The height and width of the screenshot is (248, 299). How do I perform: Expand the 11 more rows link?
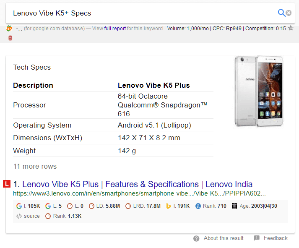coord(35,166)
